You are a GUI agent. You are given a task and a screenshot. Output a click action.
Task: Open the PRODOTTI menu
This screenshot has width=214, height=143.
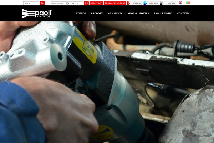97,13
